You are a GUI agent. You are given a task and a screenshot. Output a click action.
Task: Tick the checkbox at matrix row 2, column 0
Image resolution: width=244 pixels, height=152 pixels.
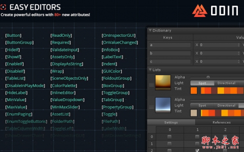click(170, 150)
